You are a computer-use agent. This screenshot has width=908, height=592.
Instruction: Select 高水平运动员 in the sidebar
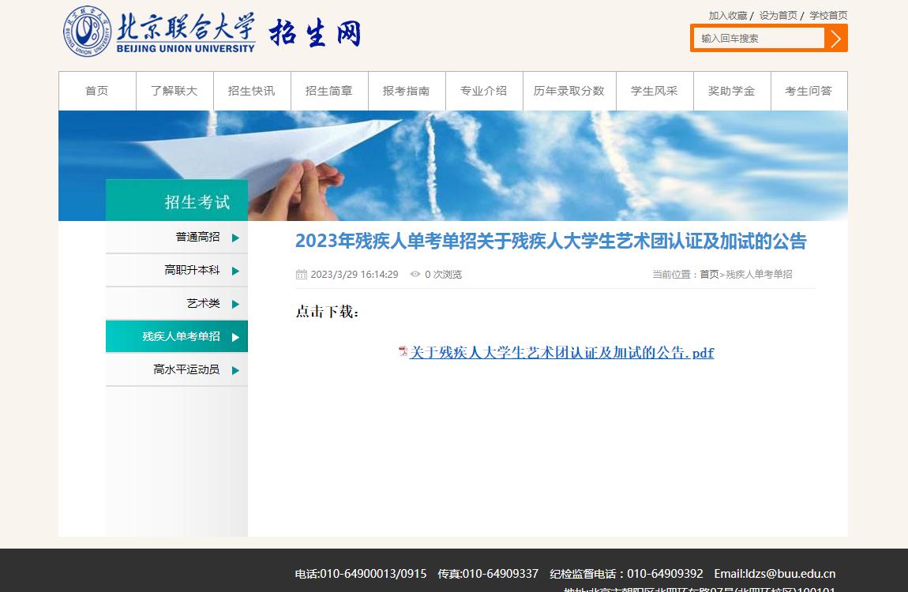[x=177, y=369]
